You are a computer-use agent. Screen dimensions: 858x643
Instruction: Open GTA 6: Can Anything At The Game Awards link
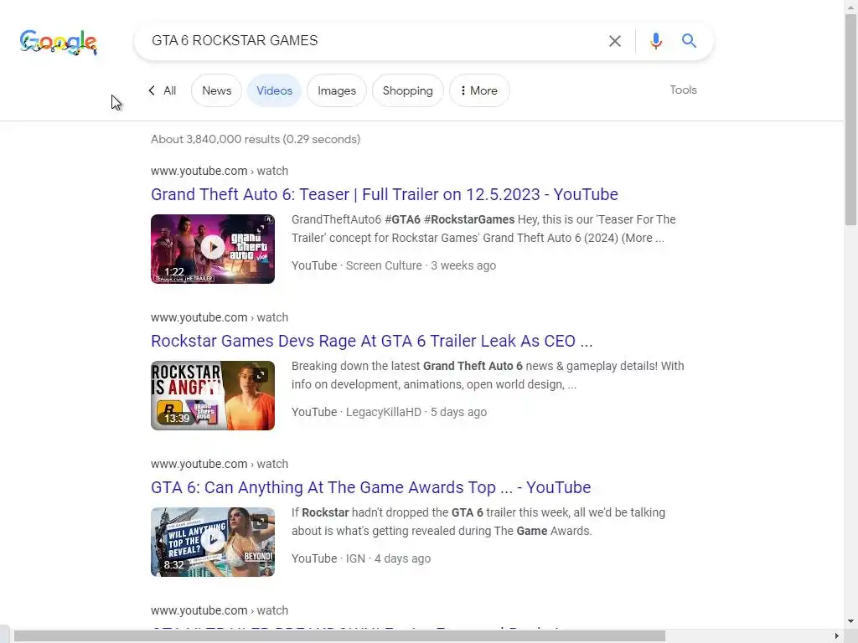pos(371,488)
